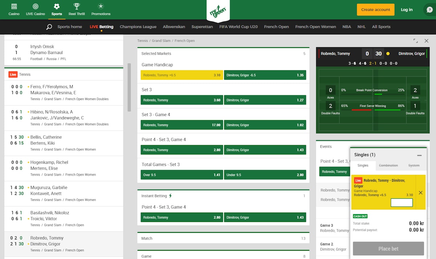Pick Robredo to win Set 3 at 3.60
The image size is (436, 259).
[x=182, y=100]
